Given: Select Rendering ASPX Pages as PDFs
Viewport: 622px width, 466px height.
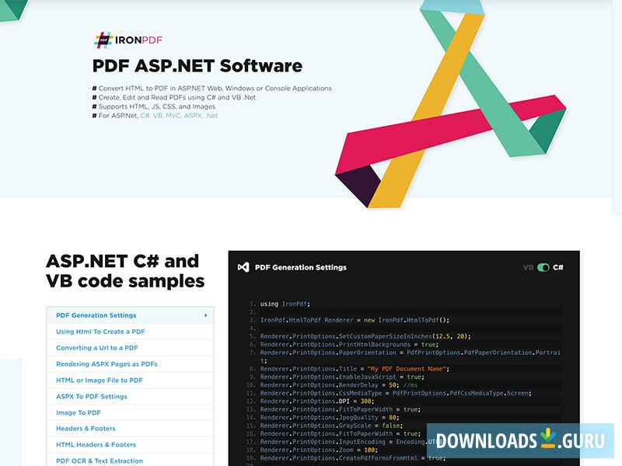Looking at the screenshot, I should (105, 363).
